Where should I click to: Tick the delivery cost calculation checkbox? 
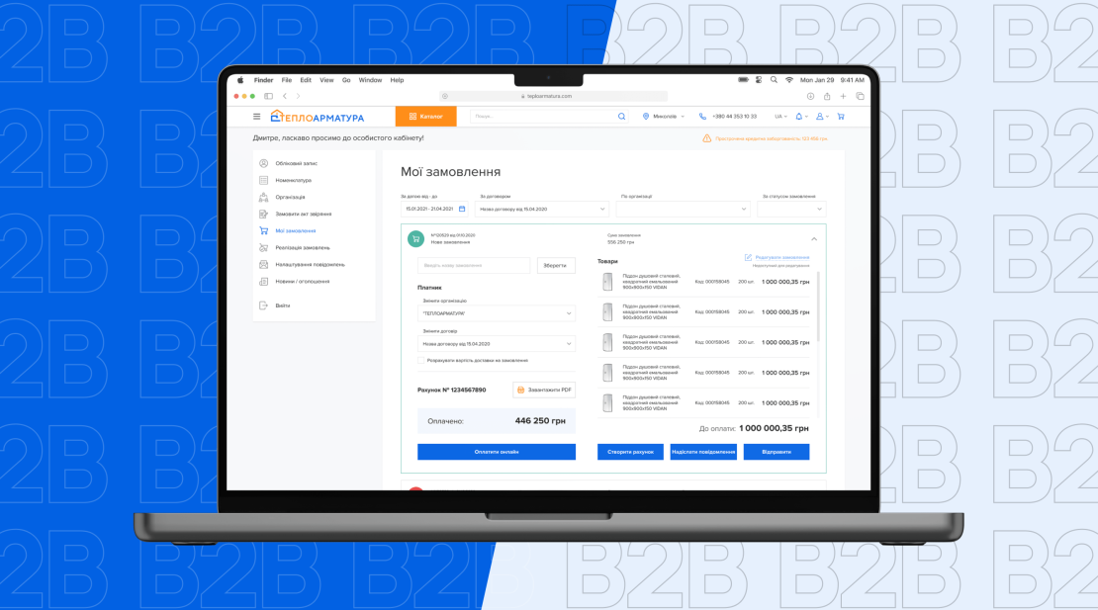click(x=421, y=360)
